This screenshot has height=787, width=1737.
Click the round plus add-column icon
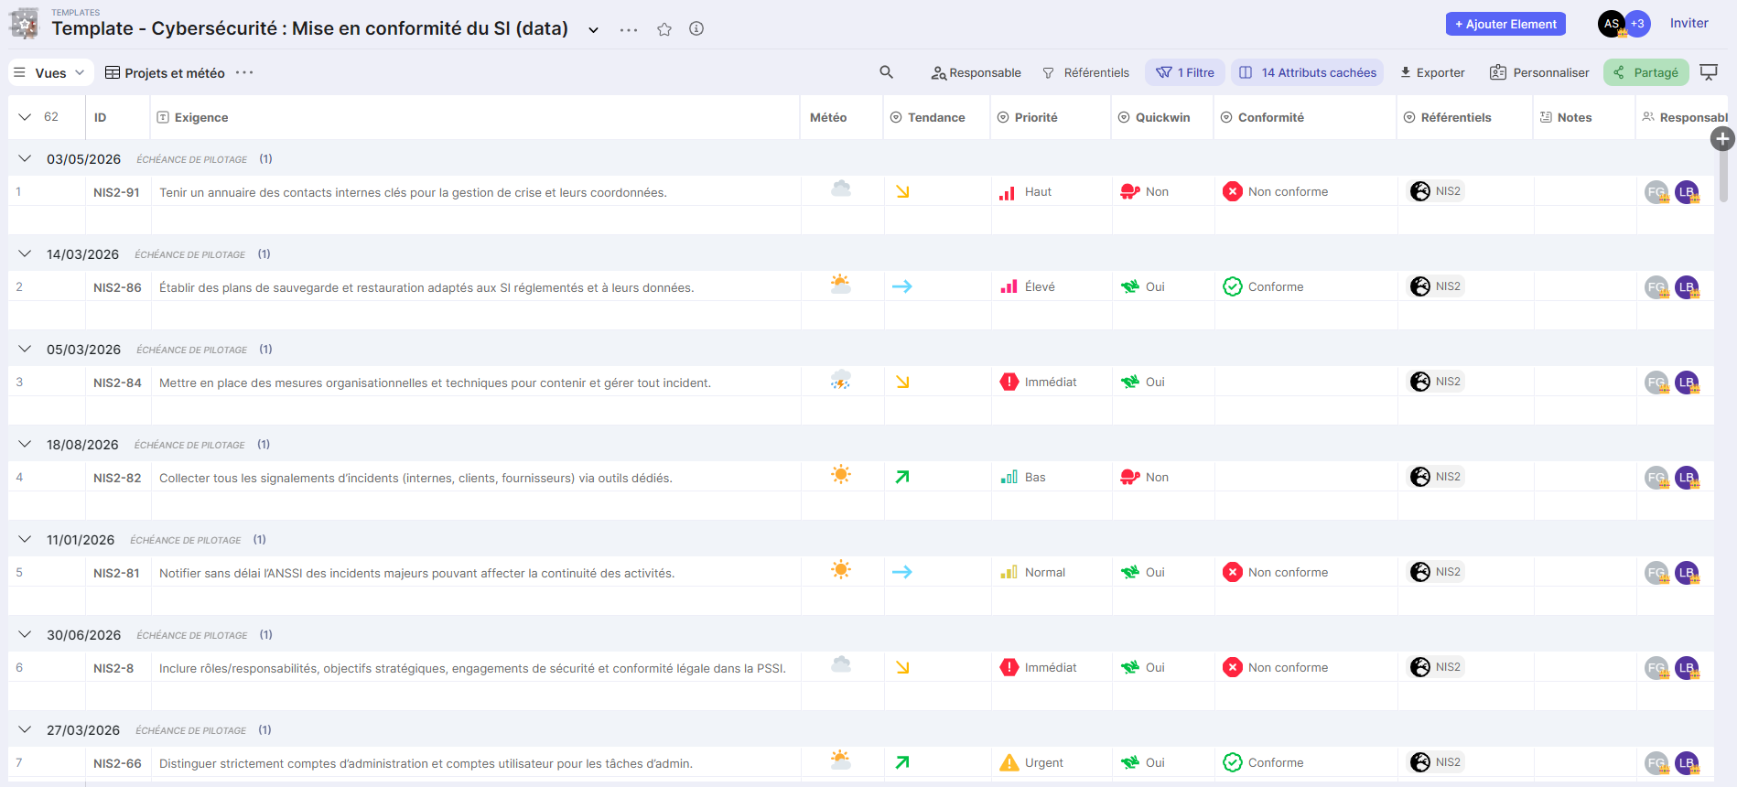(x=1722, y=138)
